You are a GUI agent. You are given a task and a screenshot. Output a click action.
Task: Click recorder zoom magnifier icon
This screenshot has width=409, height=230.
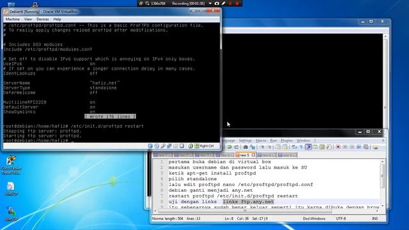pyautogui.click(x=148, y=3)
